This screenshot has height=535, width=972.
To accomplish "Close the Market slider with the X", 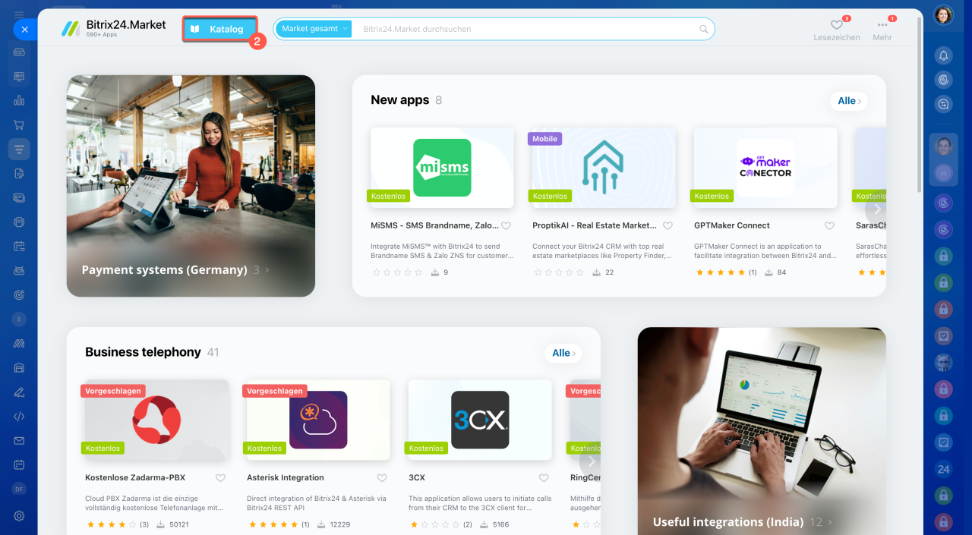I will pos(24,30).
